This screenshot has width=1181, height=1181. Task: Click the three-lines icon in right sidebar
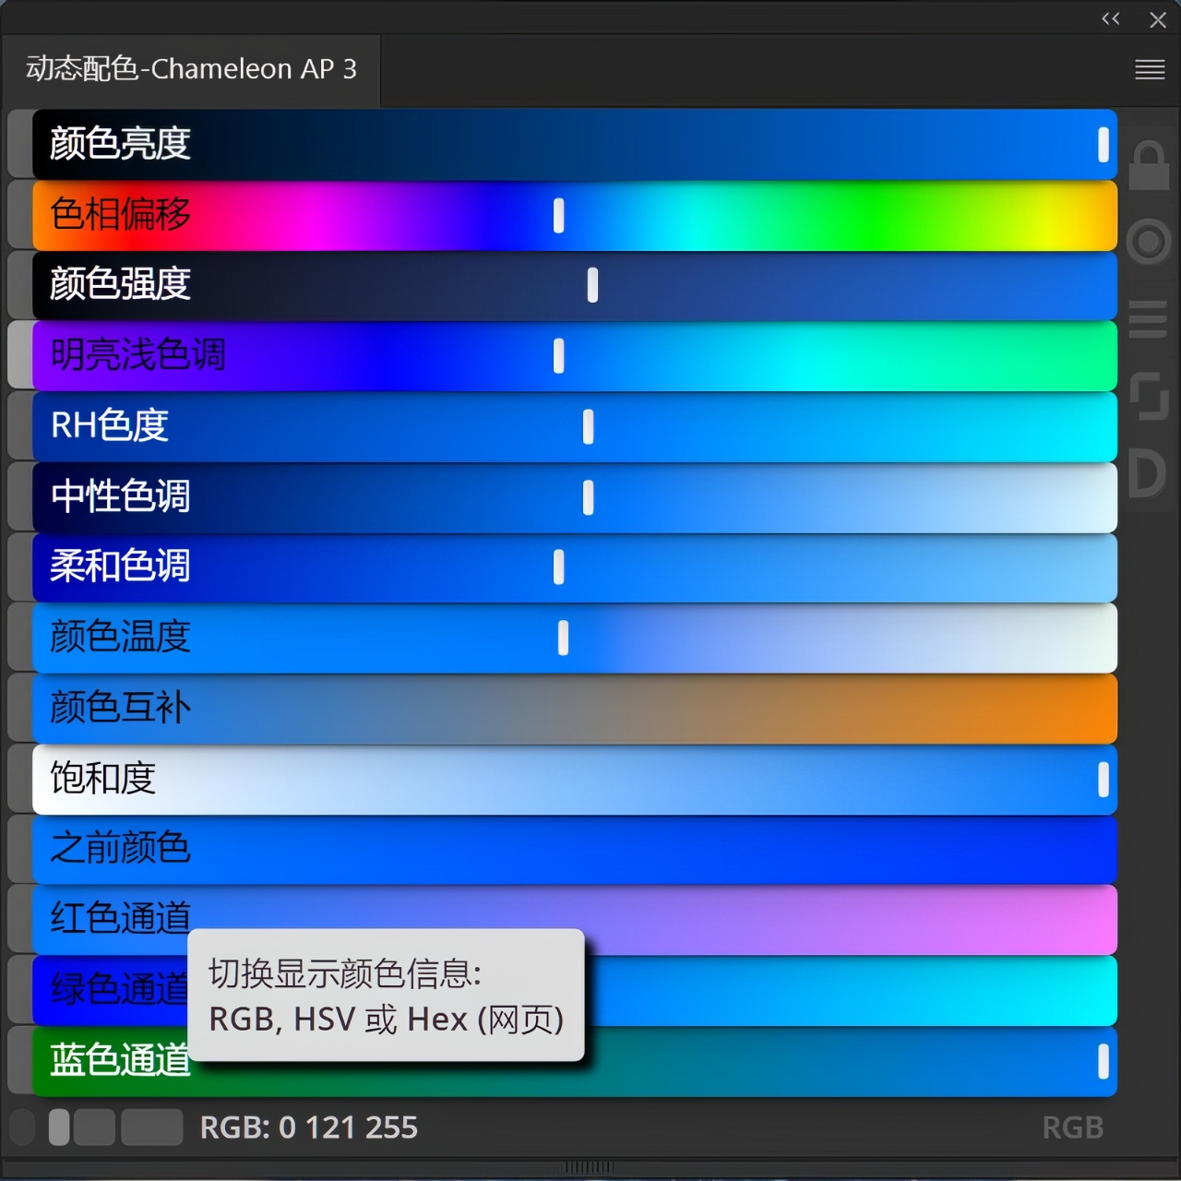[x=1148, y=319]
